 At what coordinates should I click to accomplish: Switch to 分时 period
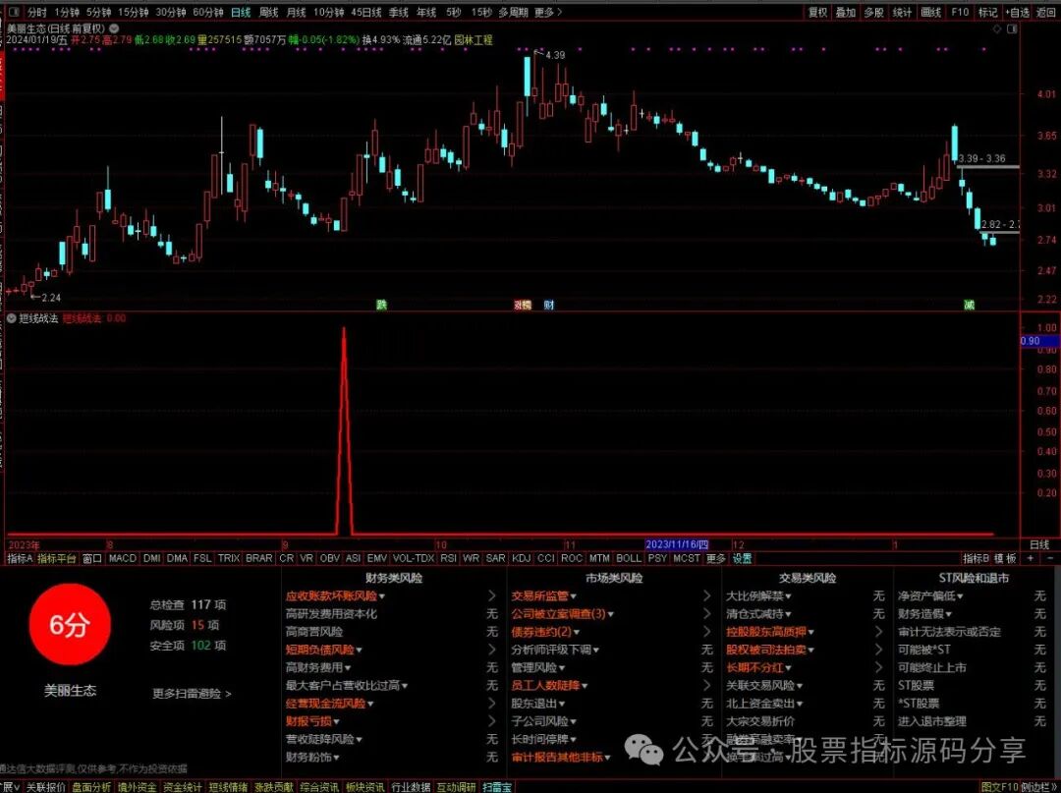(x=37, y=12)
